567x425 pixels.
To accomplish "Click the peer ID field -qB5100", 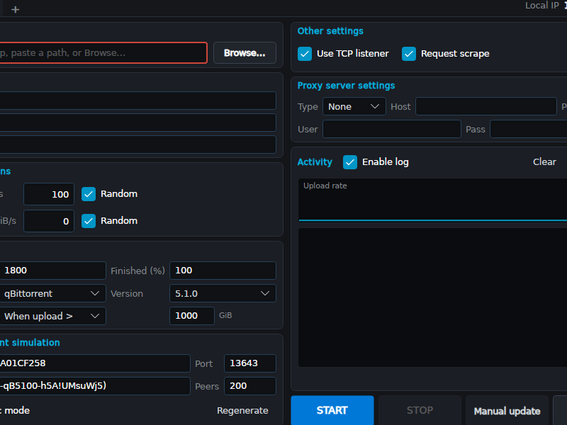I will tap(95, 386).
